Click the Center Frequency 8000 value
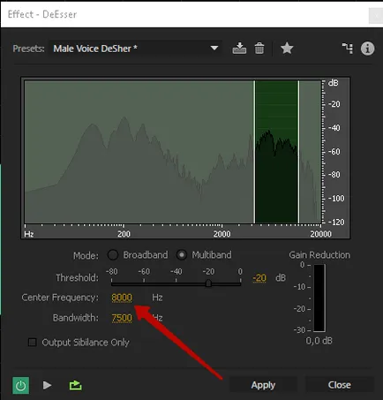This screenshot has height=400, width=383. tap(122, 298)
